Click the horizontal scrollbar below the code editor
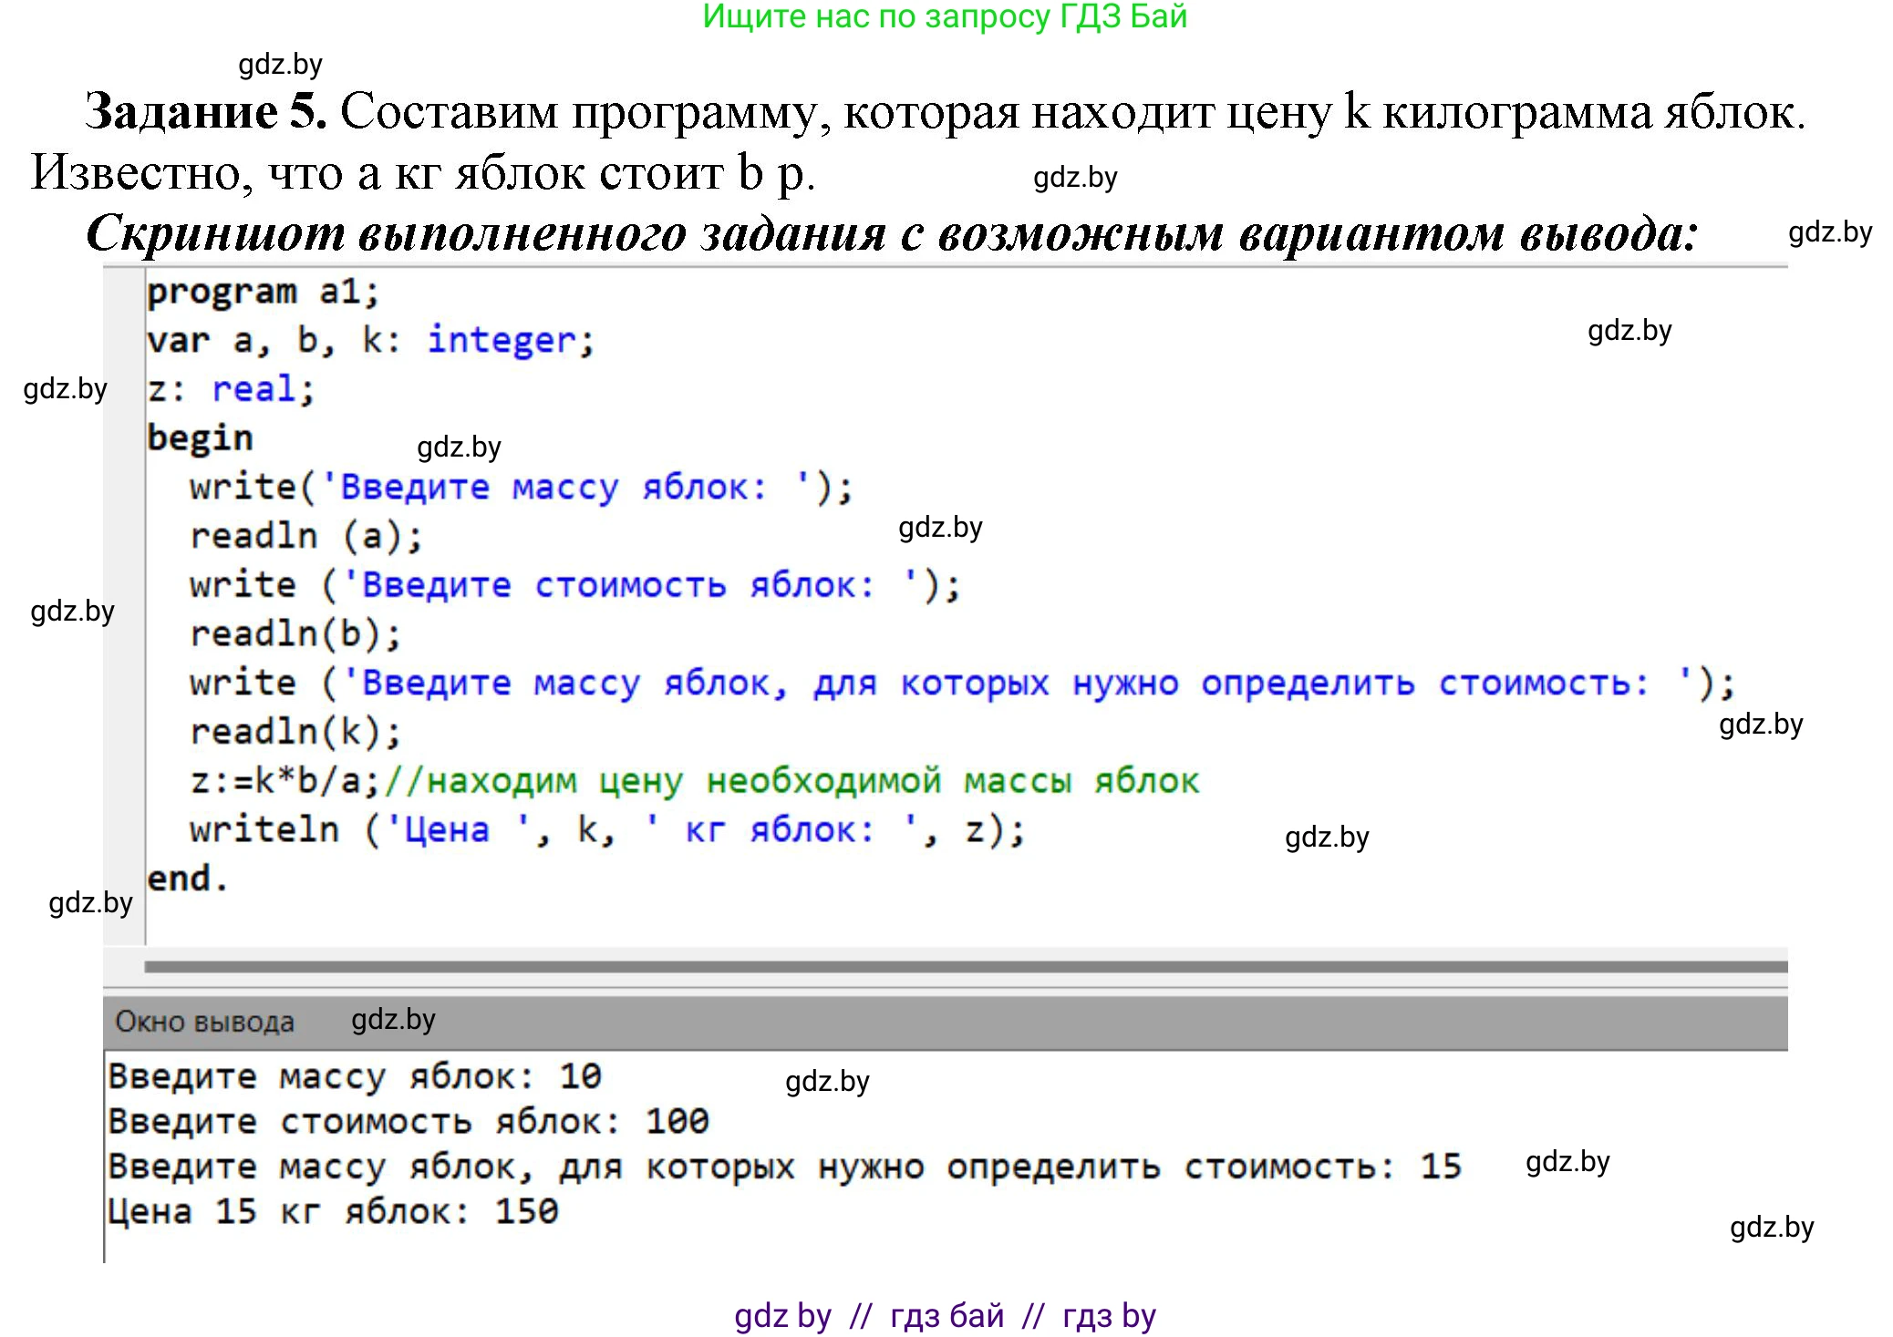Screen dimensions: 1893x1337 pos(965,967)
